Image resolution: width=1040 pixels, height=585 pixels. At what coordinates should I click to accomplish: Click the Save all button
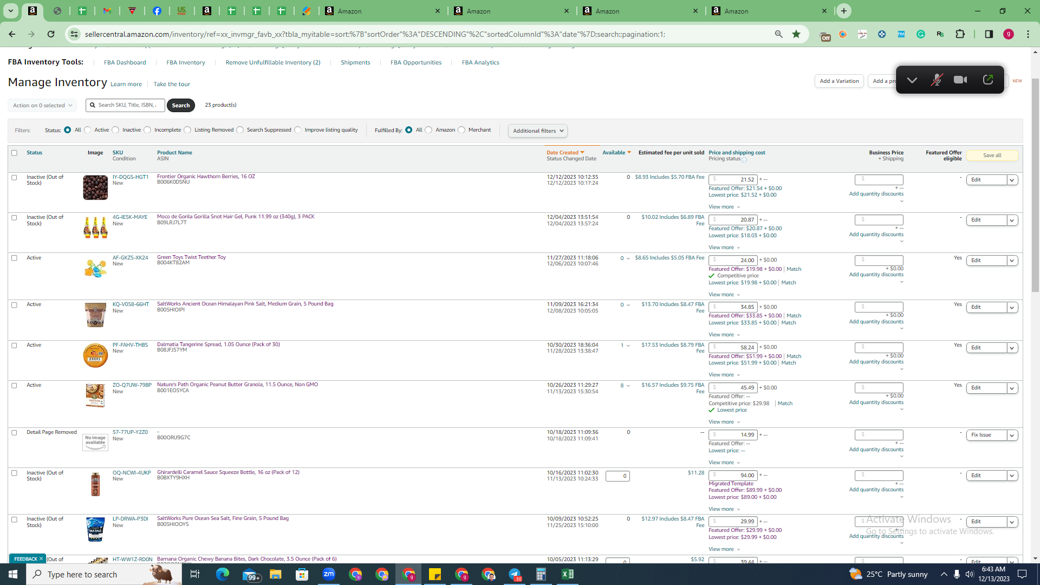click(x=992, y=155)
